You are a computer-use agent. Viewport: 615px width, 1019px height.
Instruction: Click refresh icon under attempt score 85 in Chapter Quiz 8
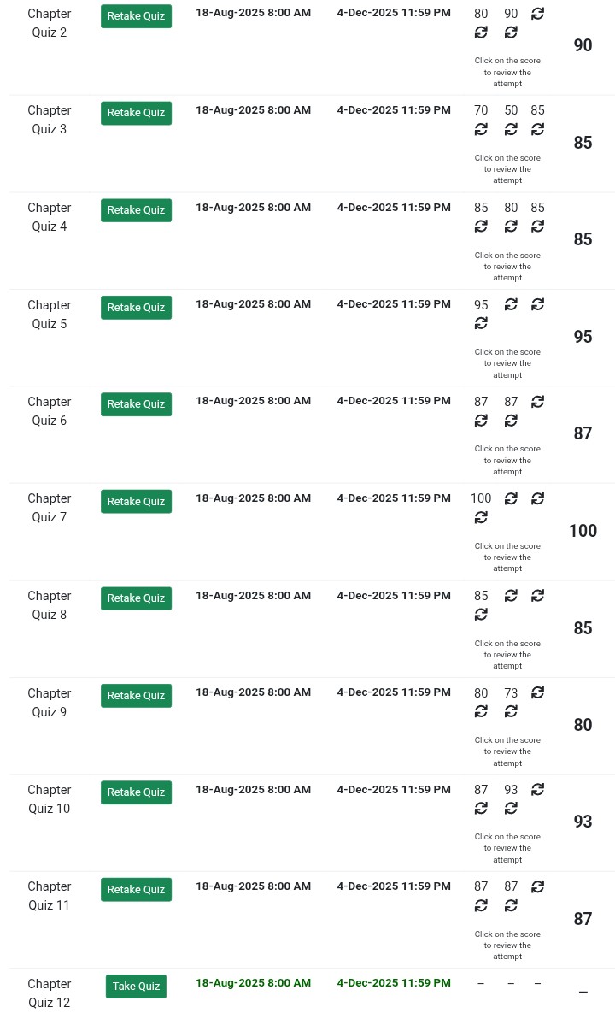coord(481,615)
